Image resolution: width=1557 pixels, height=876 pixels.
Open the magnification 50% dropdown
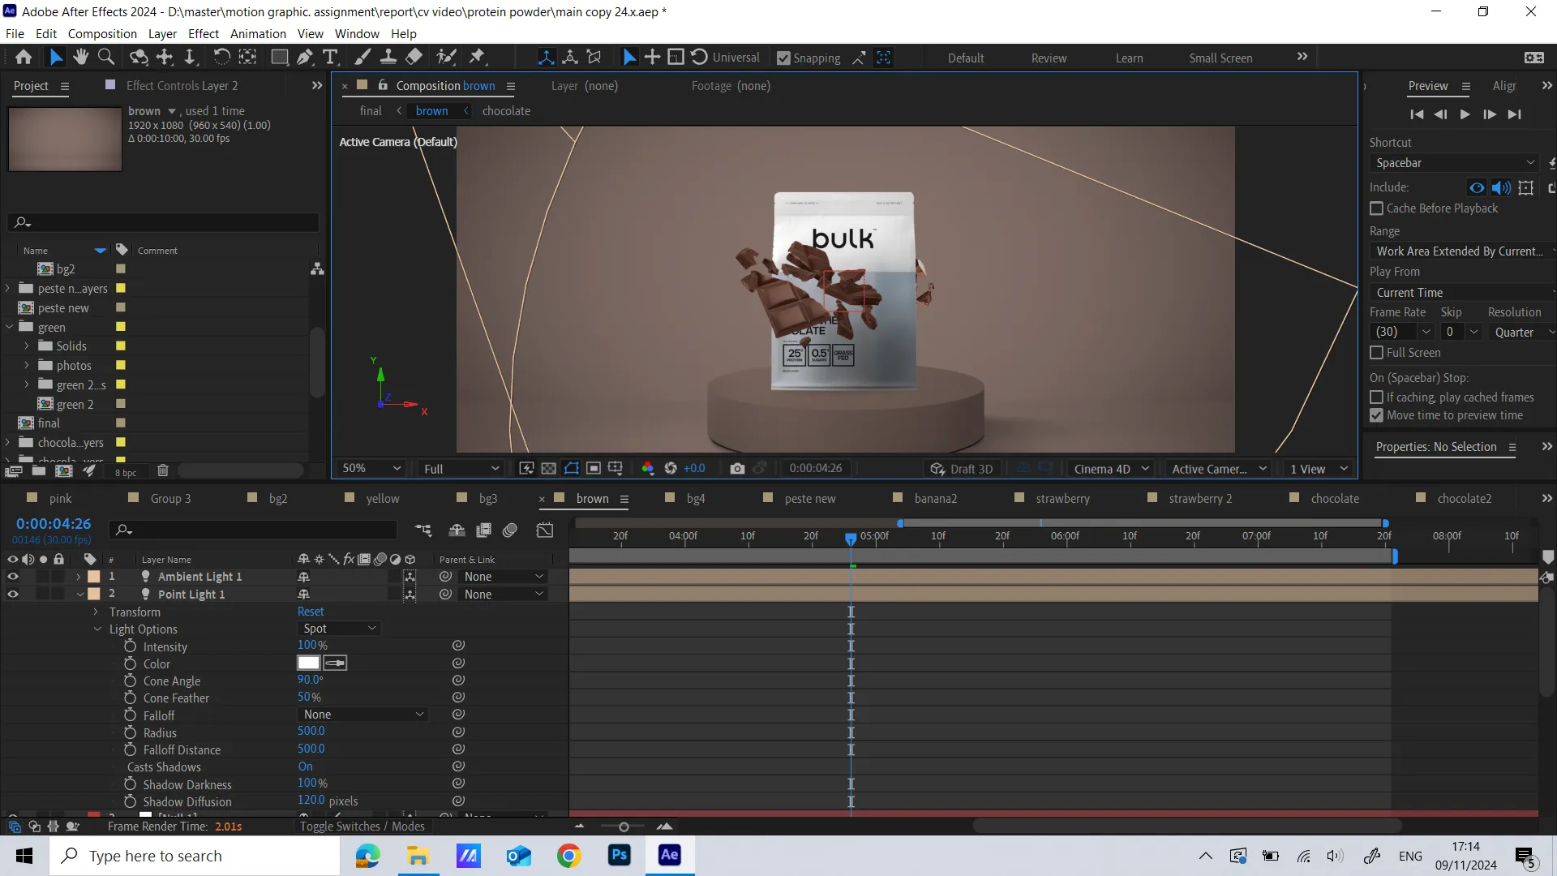(371, 469)
